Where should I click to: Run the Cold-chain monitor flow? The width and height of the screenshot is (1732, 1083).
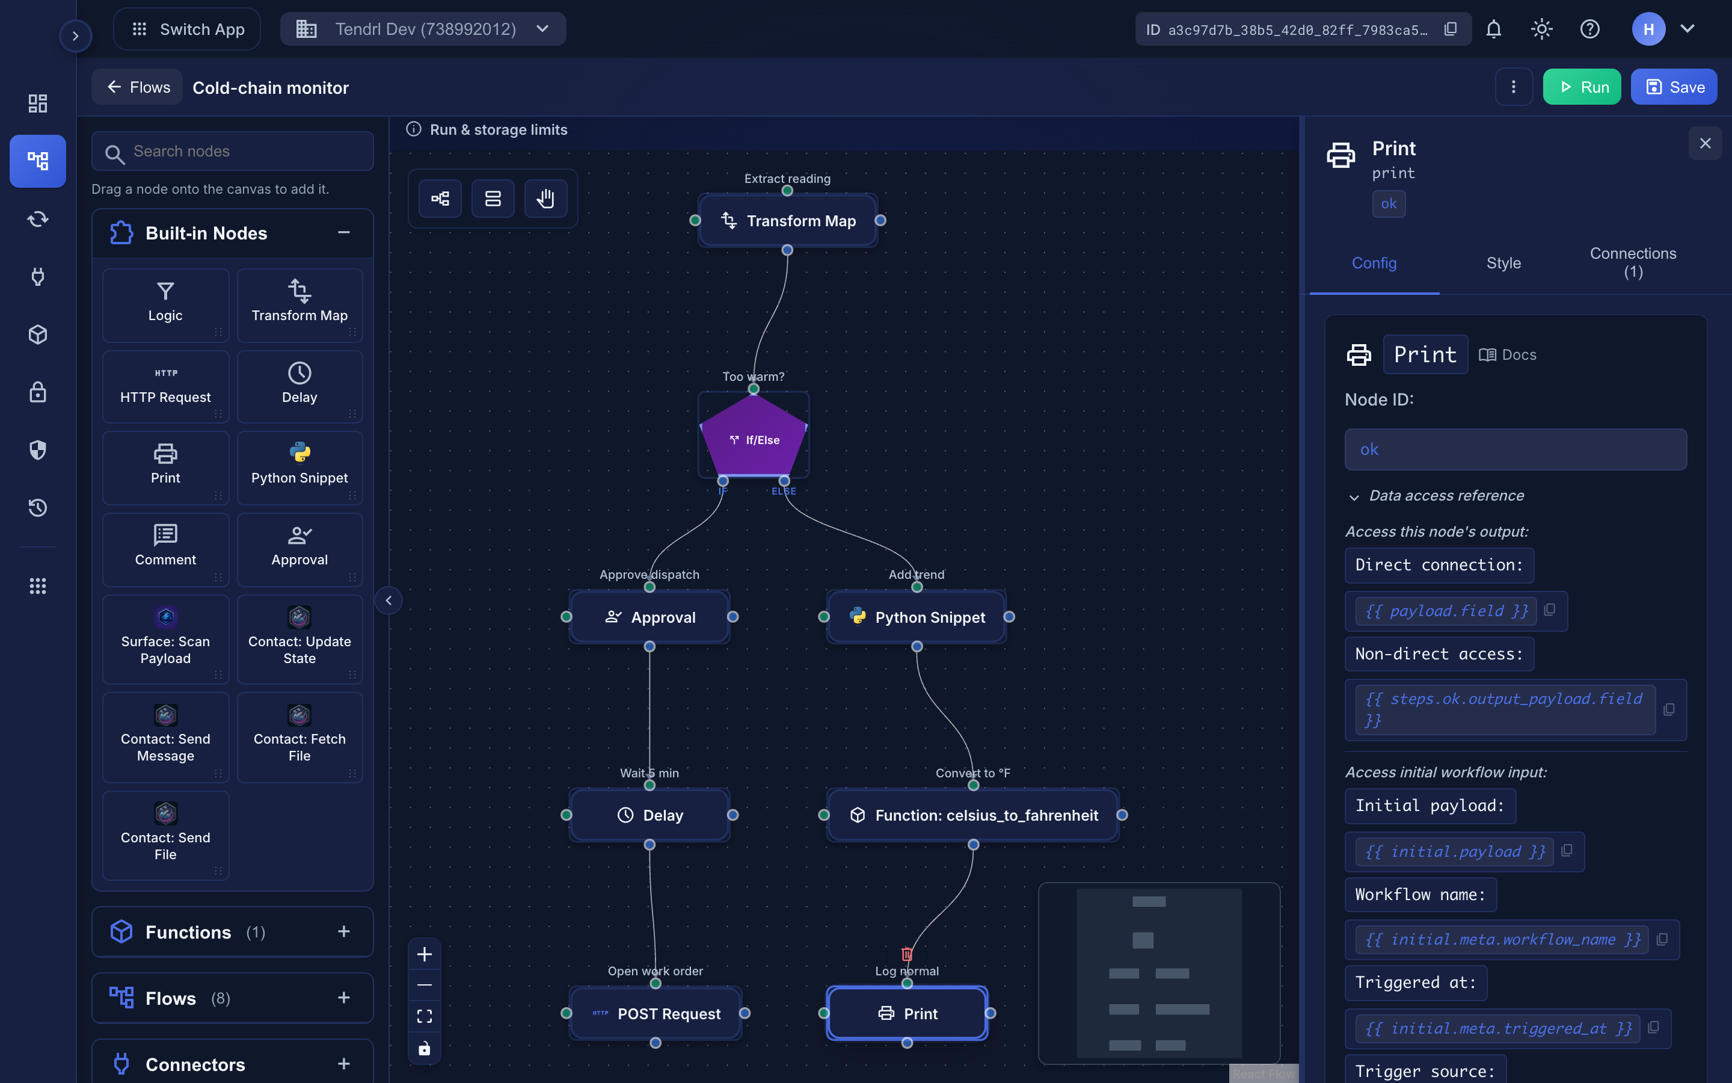1582,87
